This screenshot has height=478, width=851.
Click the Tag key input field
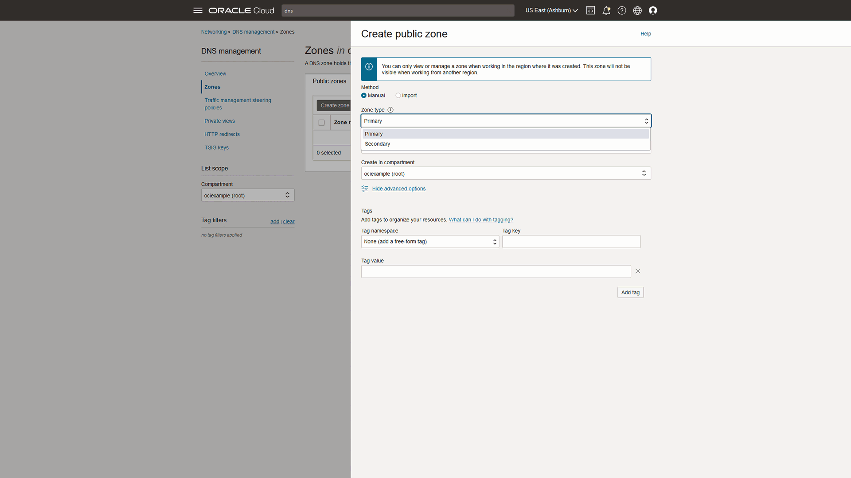coord(571,242)
